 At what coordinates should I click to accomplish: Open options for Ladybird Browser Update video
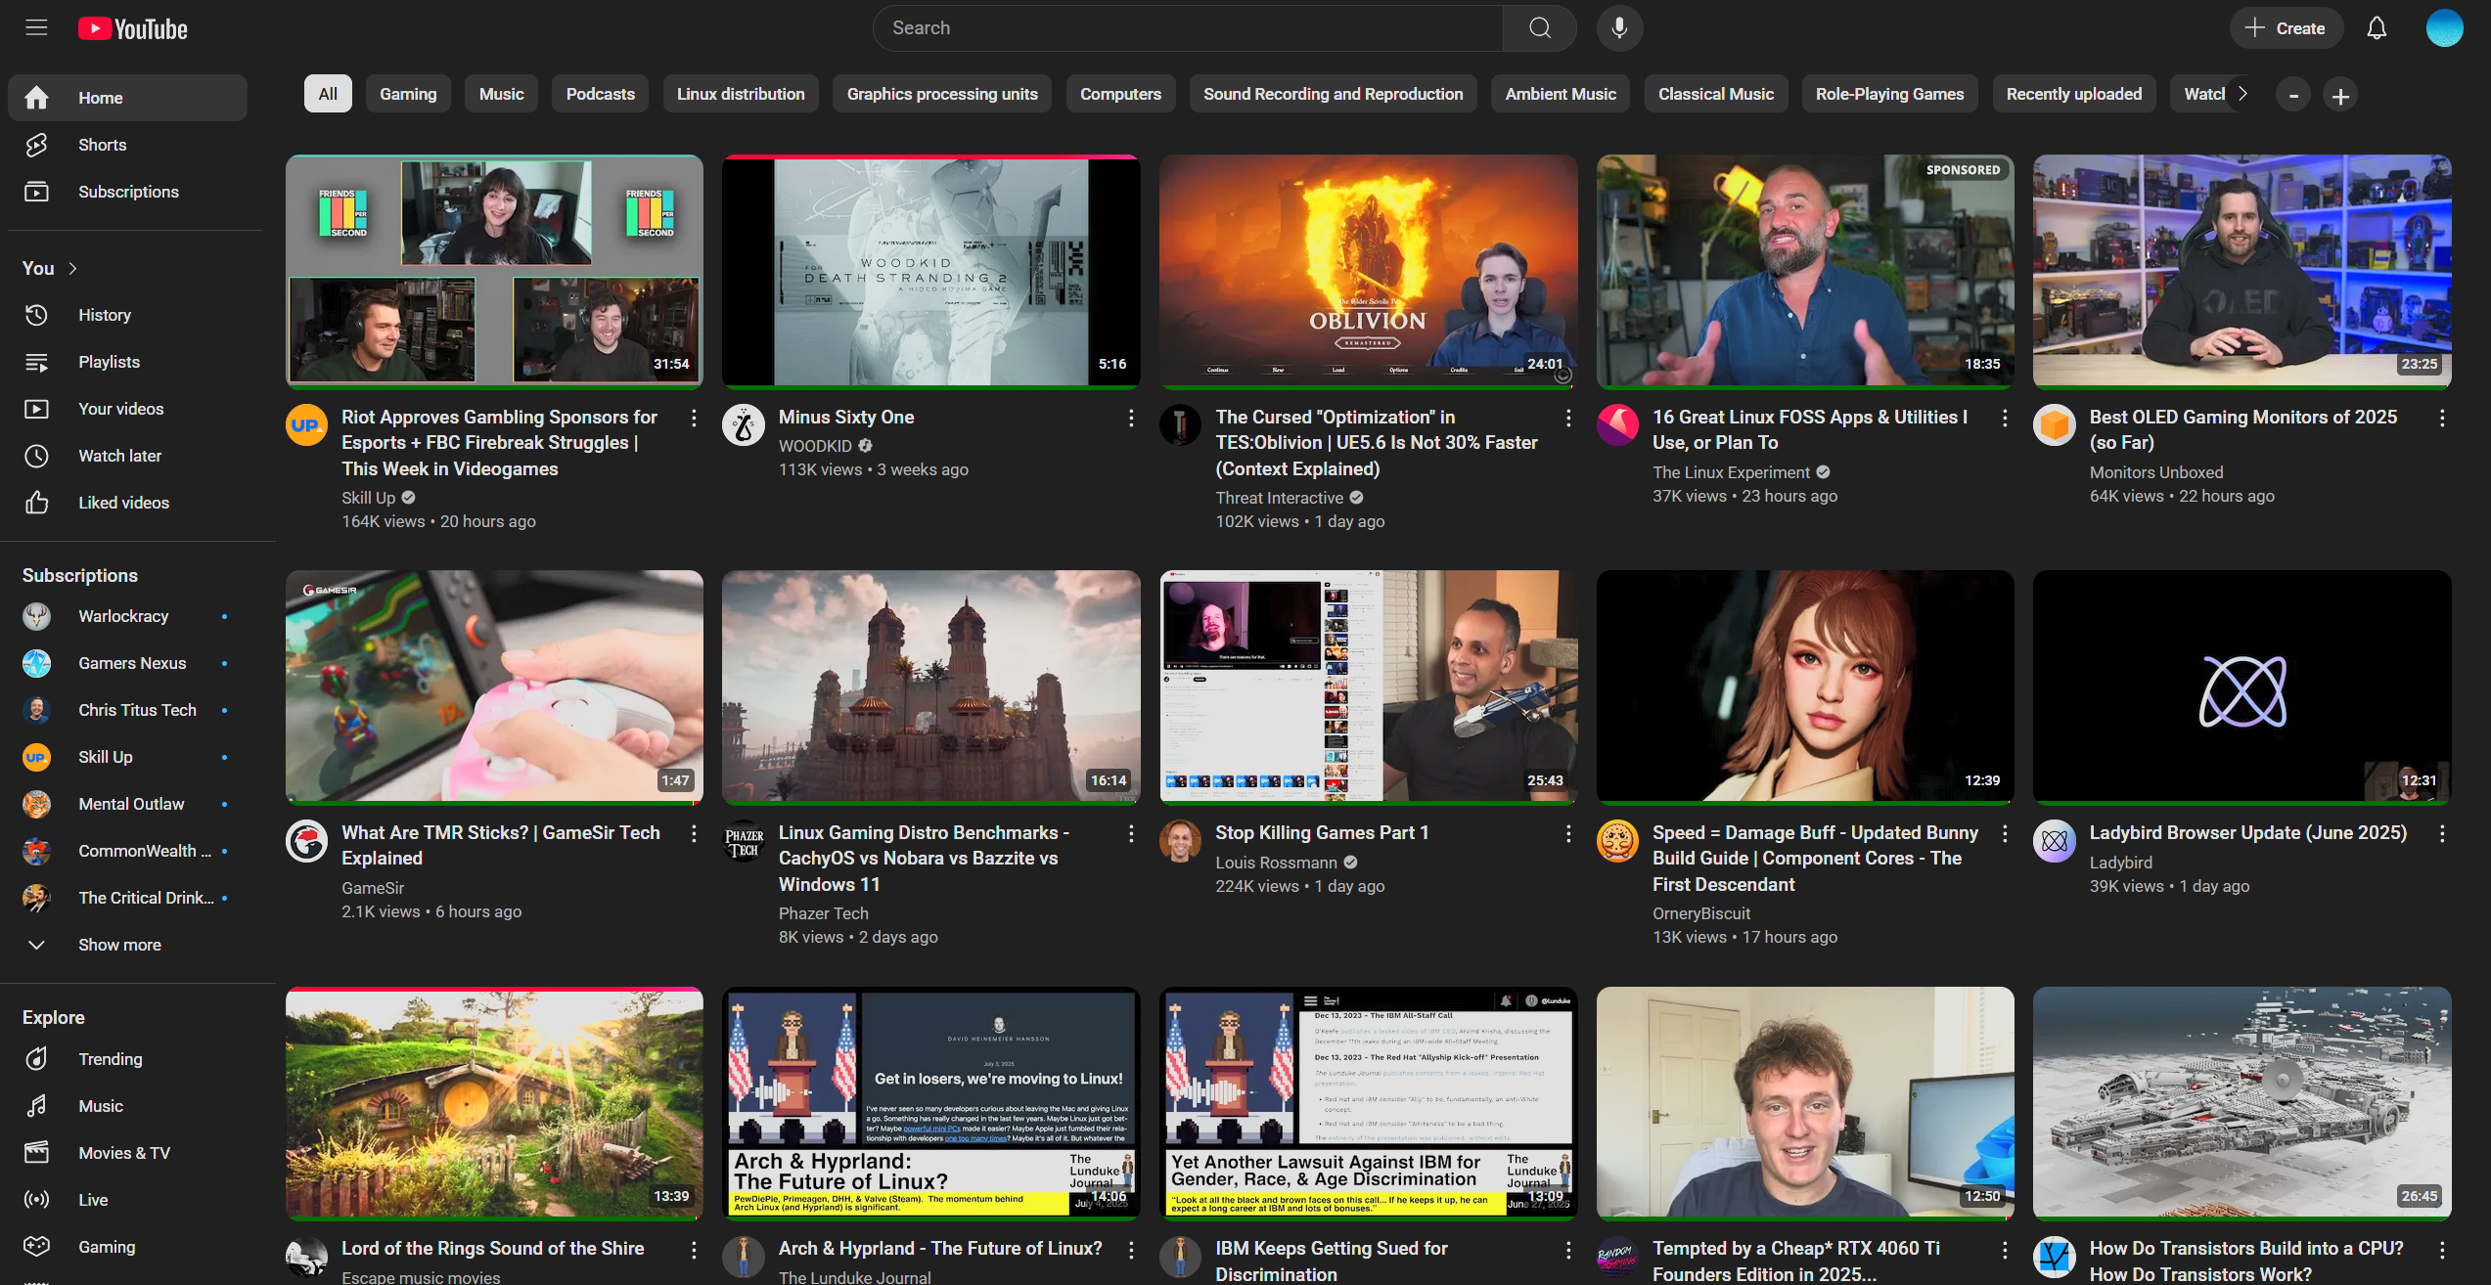click(2442, 833)
